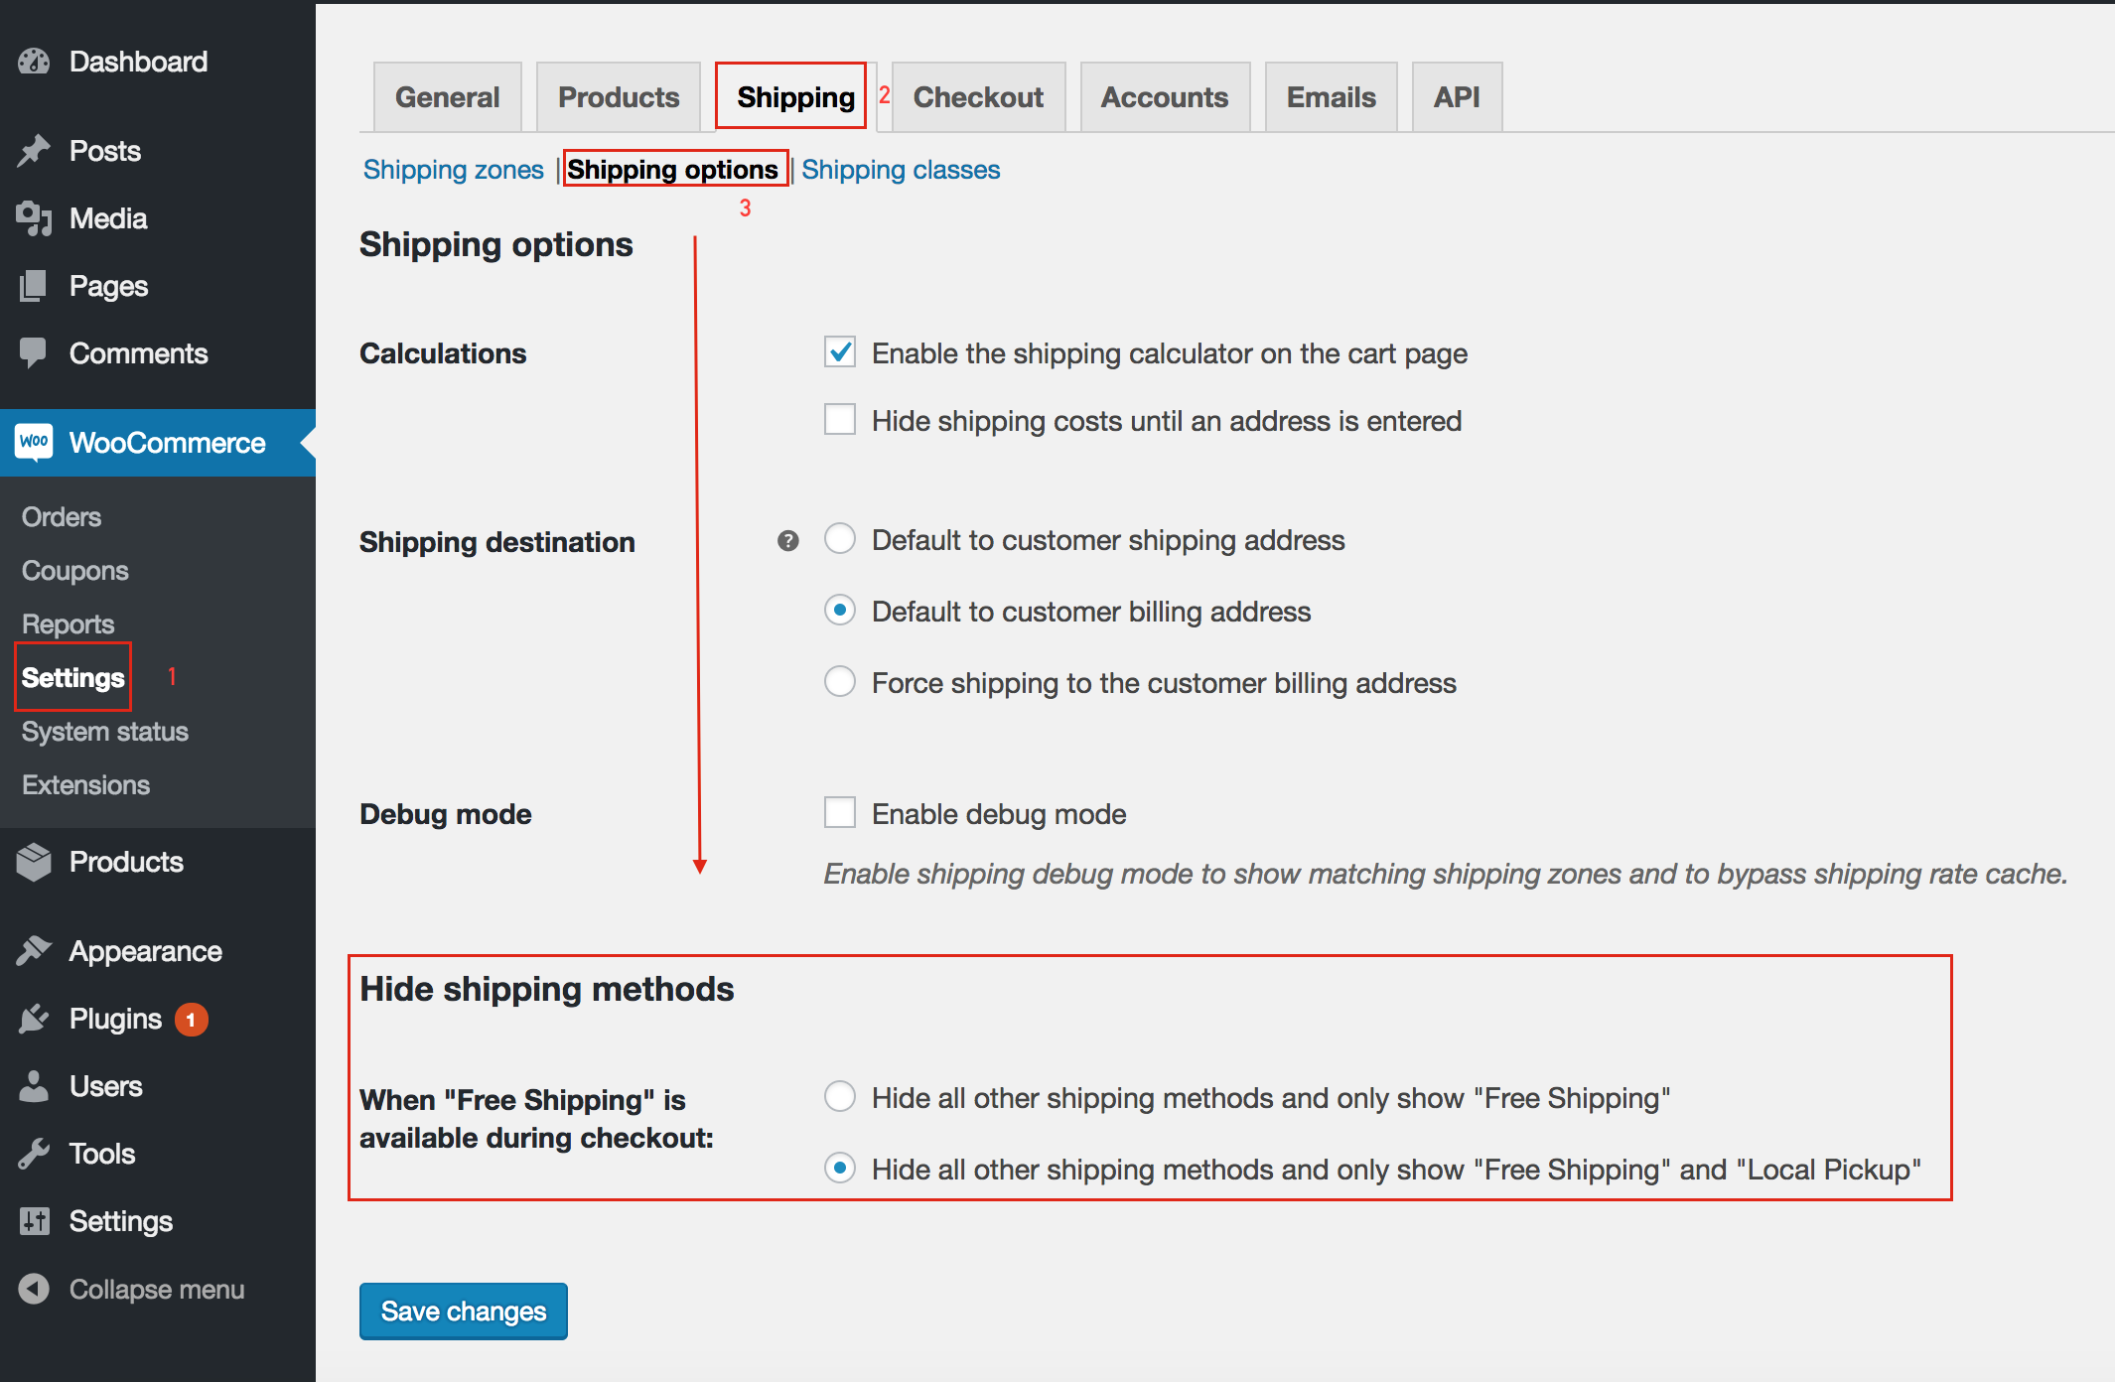2115x1382 pixels.
Task: Click the Comments speech bubble icon
Action: pyautogui.click(x=34, y=353)
